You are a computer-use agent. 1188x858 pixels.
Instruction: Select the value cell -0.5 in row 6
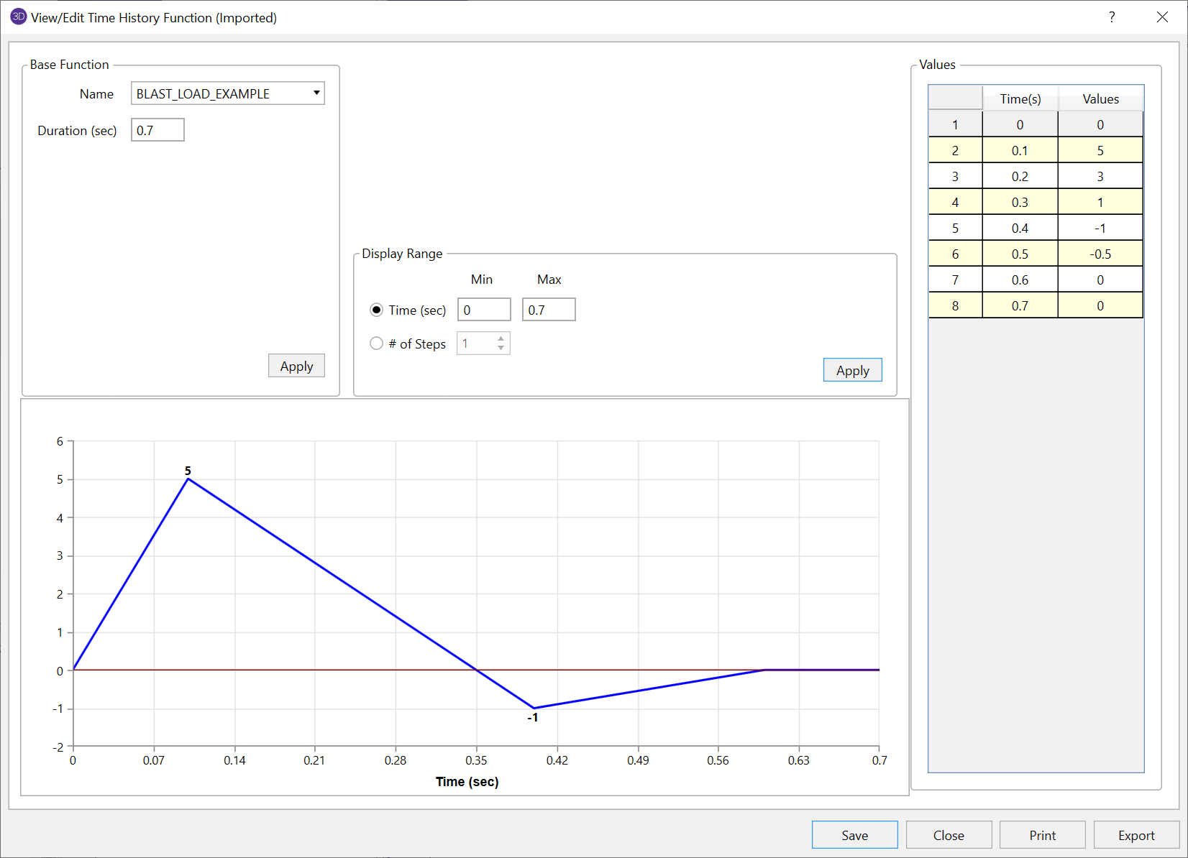[1100, 254]
